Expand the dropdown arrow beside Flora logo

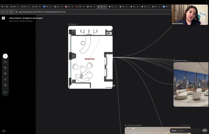[6, 18]
